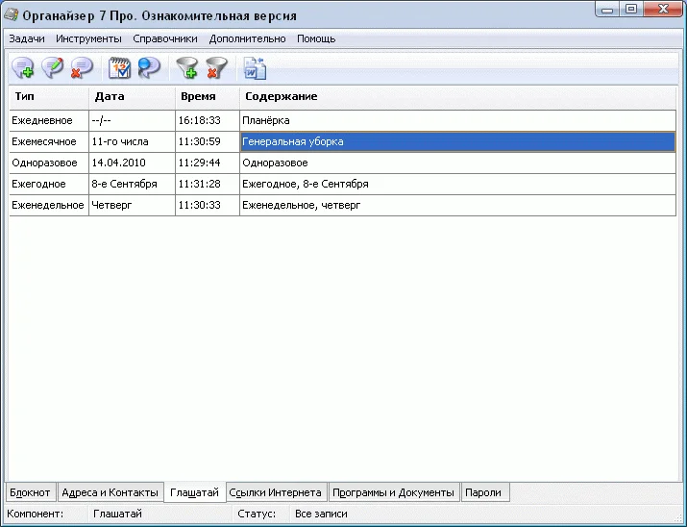
Task: Switch to the Адреса и Контакты tab
Action: click(110, 492)
